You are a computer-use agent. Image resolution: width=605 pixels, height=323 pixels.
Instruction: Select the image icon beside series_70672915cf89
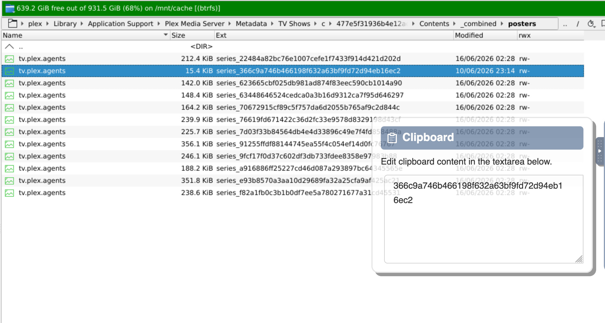tap(9, 108)
